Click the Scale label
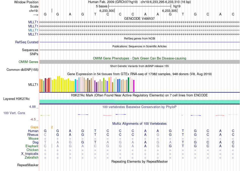Image resolution: width=240 pixels, height=171 pixels. coord(34,6)
